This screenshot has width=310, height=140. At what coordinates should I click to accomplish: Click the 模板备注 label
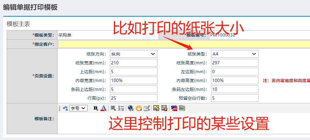pos(44,119)
